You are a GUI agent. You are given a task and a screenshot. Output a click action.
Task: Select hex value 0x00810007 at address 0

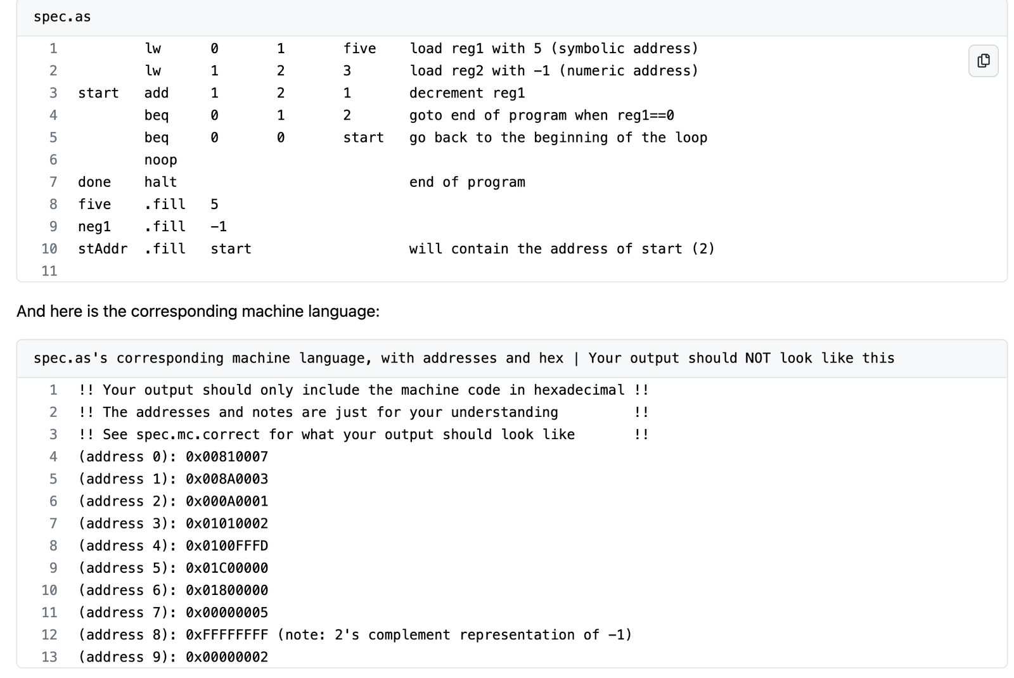click(x=227, y=457)
